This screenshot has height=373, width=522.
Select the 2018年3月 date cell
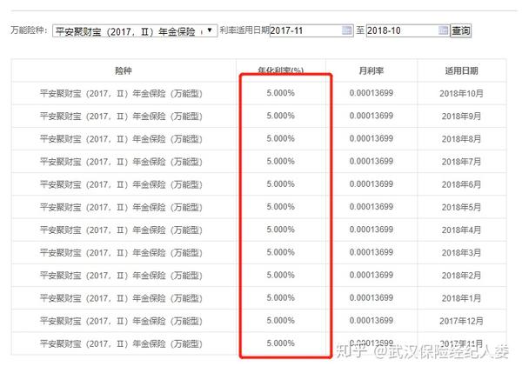click(x=461, y=253)
